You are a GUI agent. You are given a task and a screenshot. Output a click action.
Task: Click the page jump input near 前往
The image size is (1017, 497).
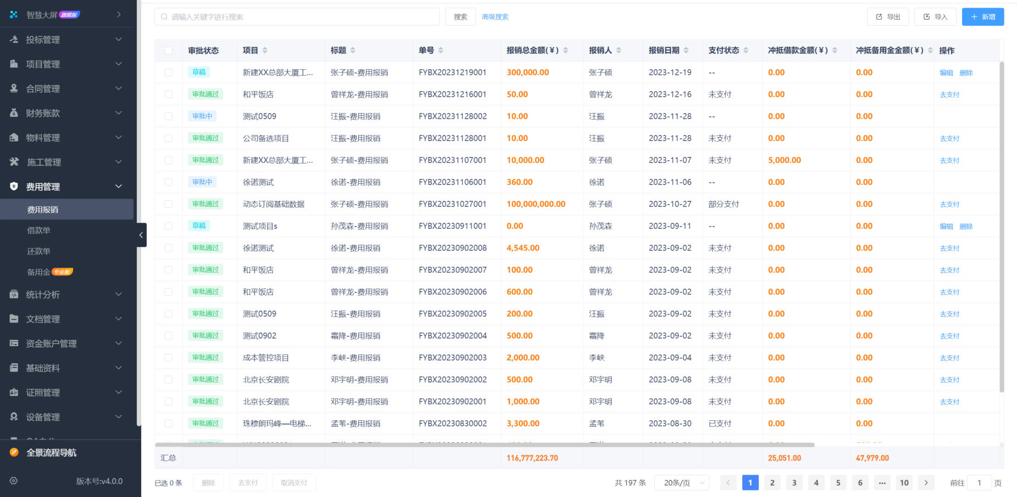pyautogui.click(x=979, y=483)
